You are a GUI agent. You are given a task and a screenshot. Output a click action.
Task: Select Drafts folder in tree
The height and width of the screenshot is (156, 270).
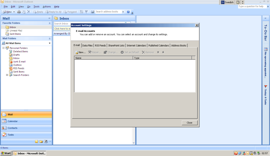tap(16, 55)
